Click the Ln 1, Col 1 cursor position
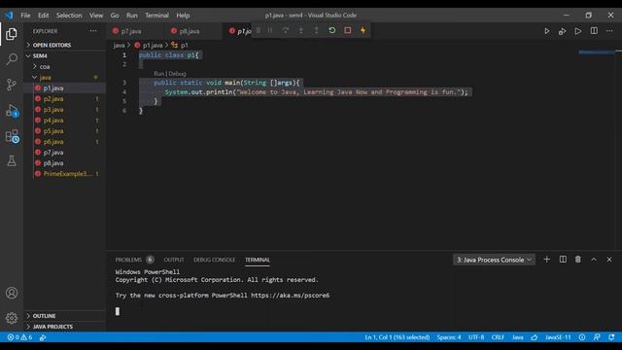This screenshot has height=350, width=622. click(397, 337)
